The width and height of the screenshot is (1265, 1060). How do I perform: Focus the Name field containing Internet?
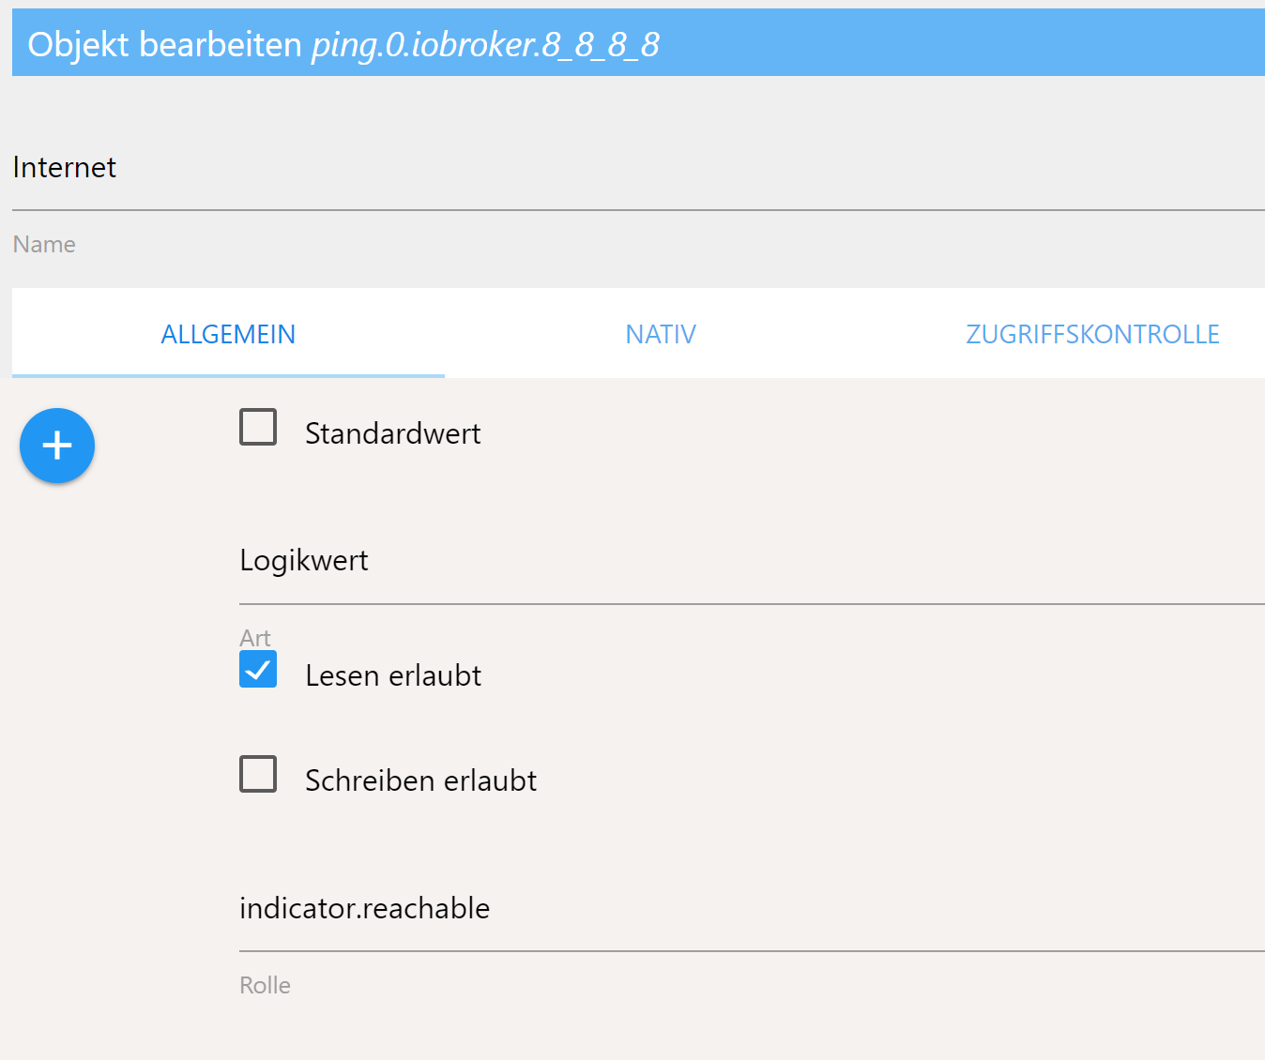(x=638, y=168)
